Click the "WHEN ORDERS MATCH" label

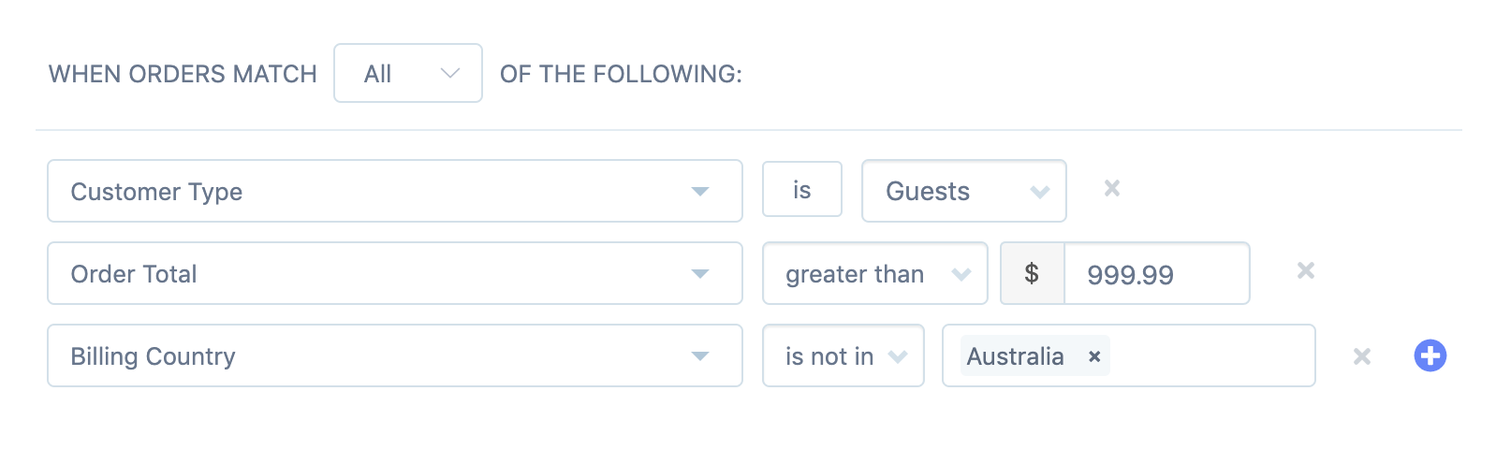point(183,74)
